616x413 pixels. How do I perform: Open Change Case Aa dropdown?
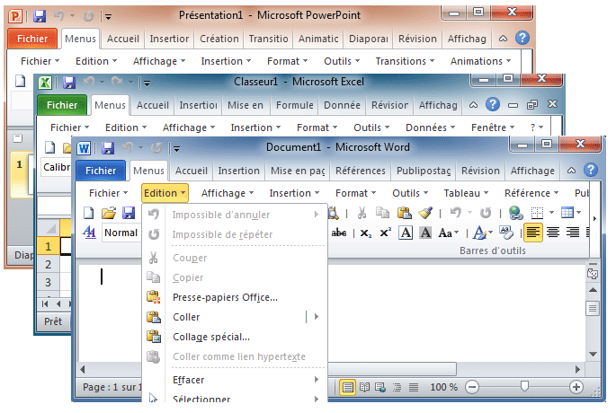tap(449, 233)
